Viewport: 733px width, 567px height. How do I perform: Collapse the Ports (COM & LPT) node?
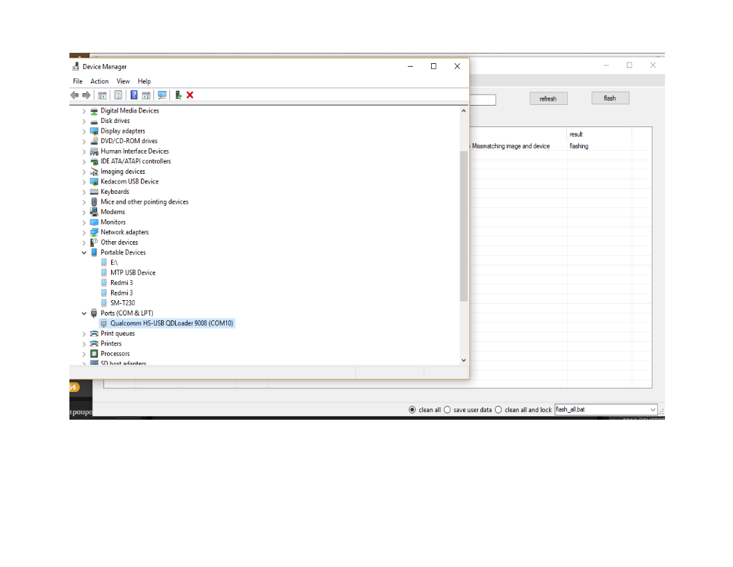coord(84,313)
